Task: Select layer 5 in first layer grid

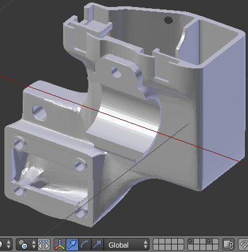Action: click(x=180, y=242)
